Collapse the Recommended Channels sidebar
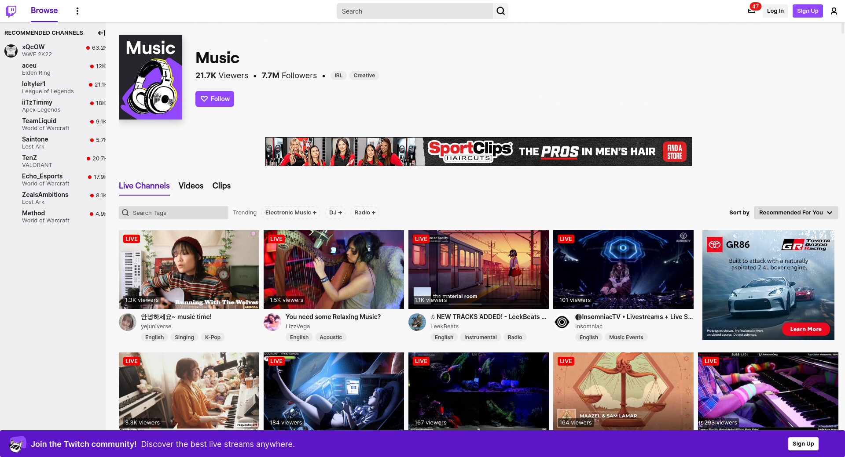The image size is (845, 457). 101,33
